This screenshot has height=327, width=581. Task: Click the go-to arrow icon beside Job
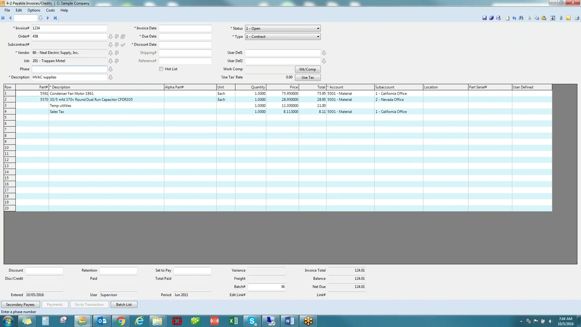tap(117, 61)
